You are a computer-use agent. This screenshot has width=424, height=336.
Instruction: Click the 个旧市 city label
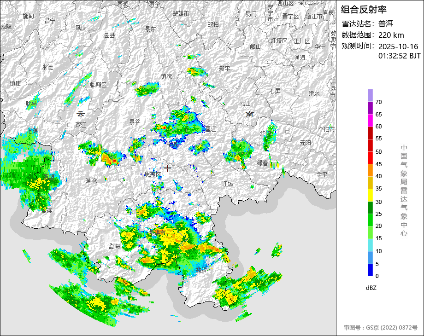click(x=326, y=130)
